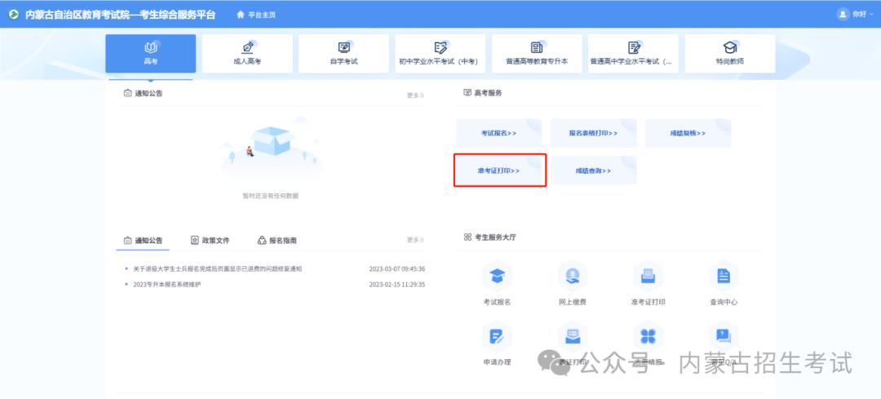Click the 自学考试 monitor icon
The width and height of the screenshot is (881, 399).
344,47
